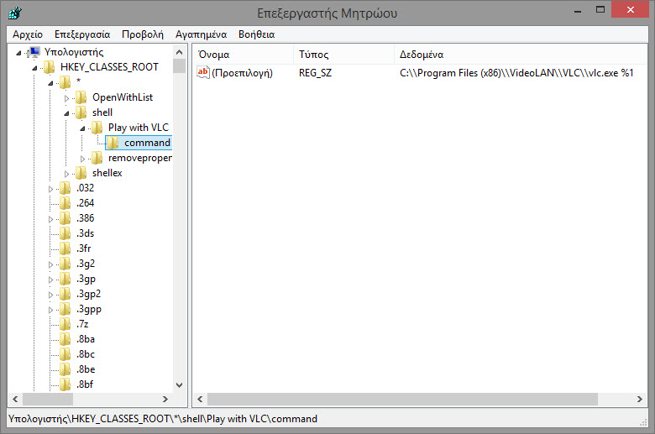Click the .3g2 folder icon
Viewport: 655px width, 434px height.
coord(65,264)
